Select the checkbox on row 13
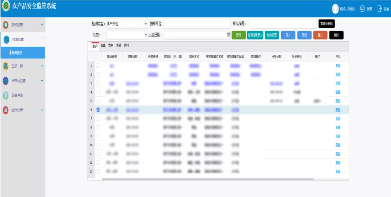Viewport: 391px width, 197px height. [98, 171]
